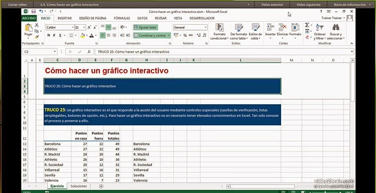Switch to the INSERTAR tab
Screen dimensions: 376x193
pyautogui.click(x=64, y=18)
